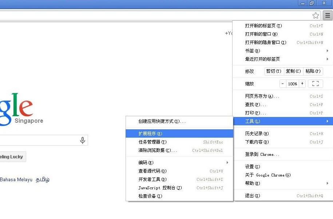Click the zoom in plus button
Screen dimensions: 333x219
pyautogui.click(x=302, y=84)
